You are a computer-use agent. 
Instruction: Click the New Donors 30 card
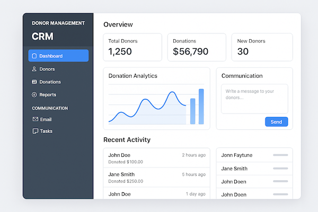click(262, 47)
